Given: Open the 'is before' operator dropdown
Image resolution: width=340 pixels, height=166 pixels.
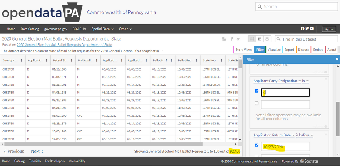Looking at the screenshot, I should [305, 135].
